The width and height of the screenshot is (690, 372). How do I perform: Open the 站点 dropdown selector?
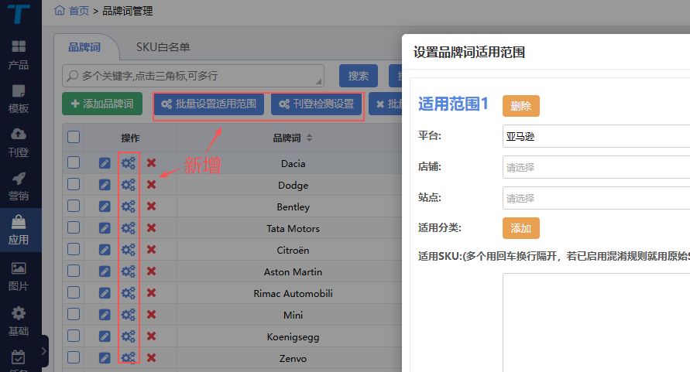596,198
